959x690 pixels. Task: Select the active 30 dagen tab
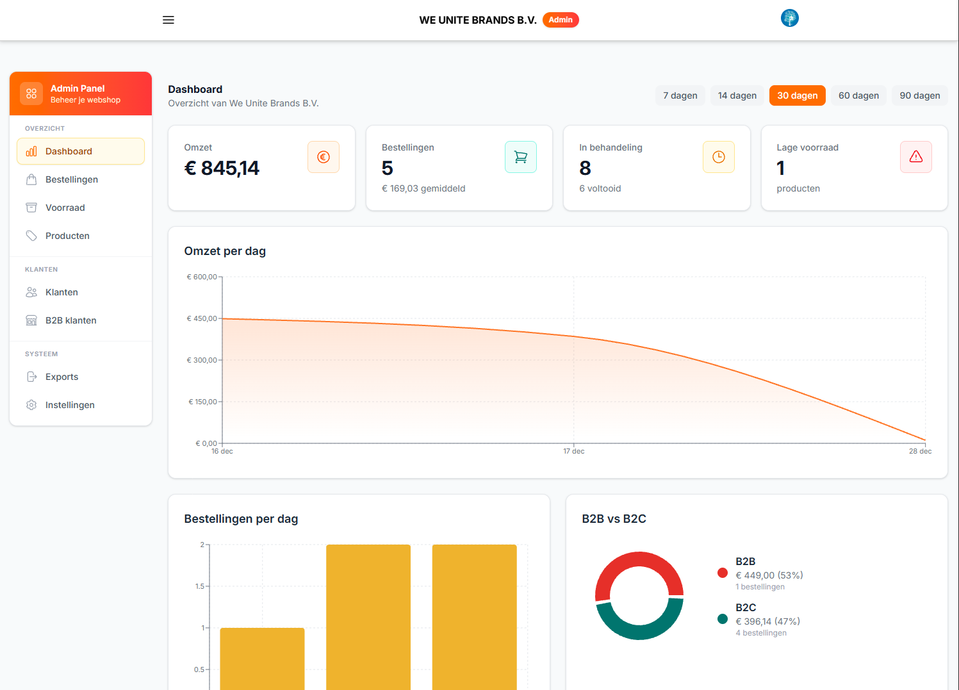[797, 95]
